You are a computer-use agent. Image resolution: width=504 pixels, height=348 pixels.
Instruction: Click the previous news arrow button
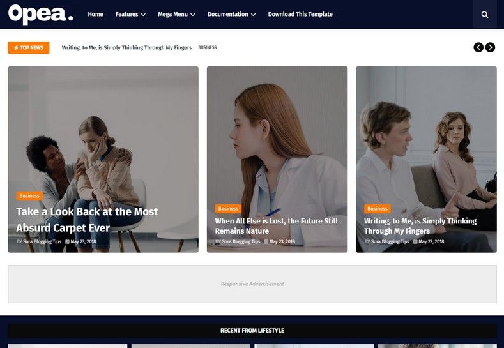(478, 47)
